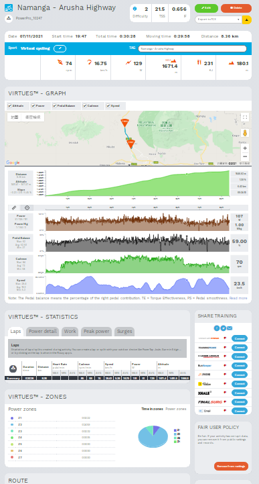Connect the Email sharing option
Image resolution: width=259 pixels, height=484 pixels.
[240, 411]
